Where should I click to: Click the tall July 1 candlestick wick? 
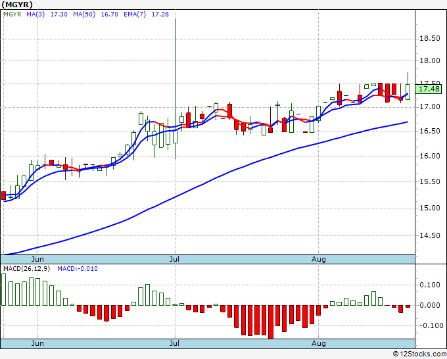point(175,74)
